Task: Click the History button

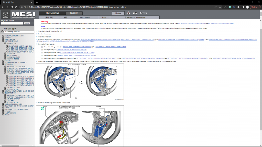Action: [118, 13]
